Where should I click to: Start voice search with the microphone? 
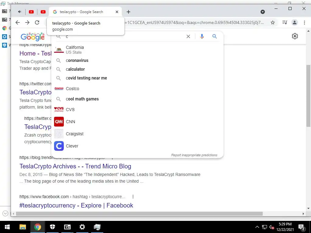[x=202, y=36]
